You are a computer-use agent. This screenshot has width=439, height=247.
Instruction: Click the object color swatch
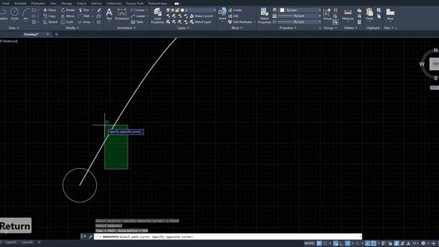click(282, 10)
